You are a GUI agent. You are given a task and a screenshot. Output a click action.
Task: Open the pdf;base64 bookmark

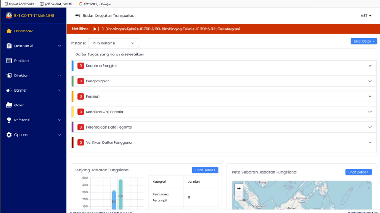coord(57,4)
